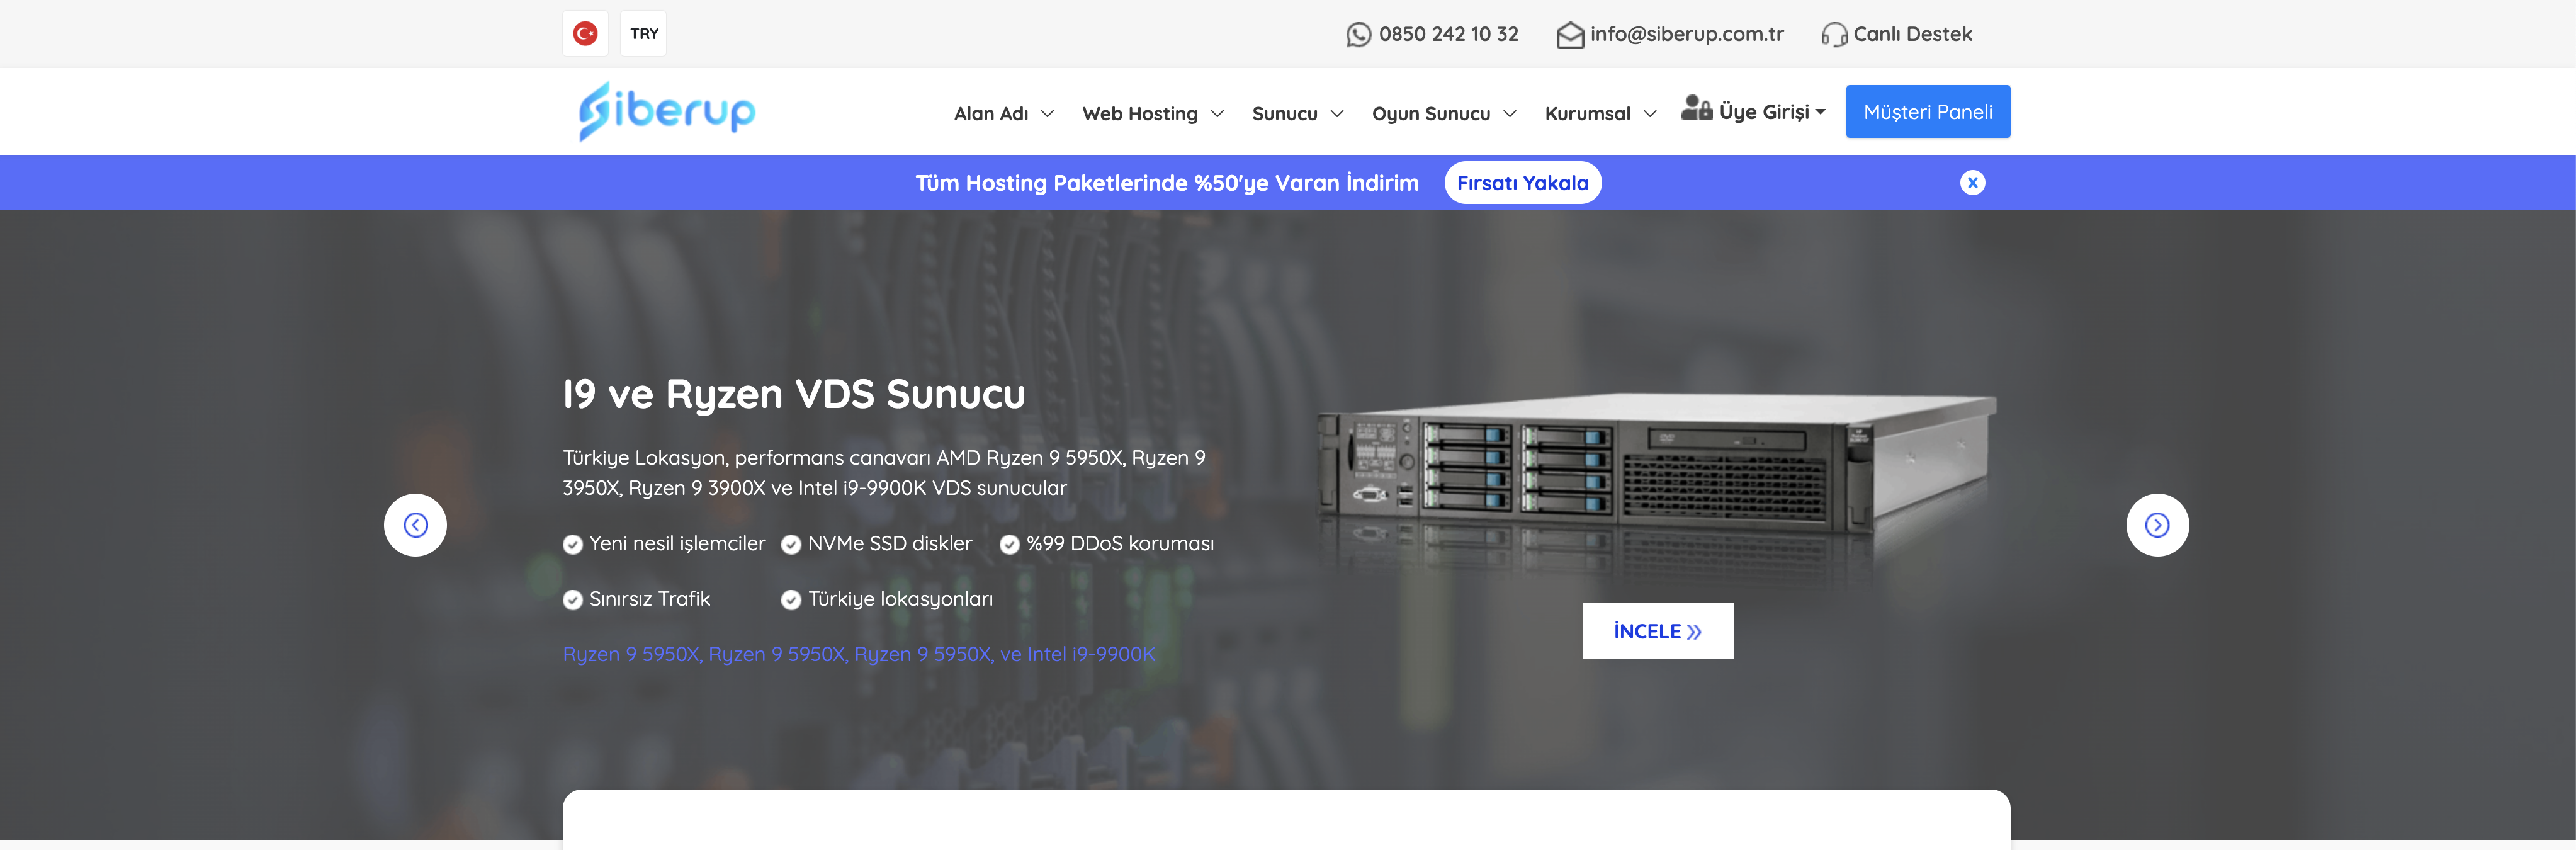This screenshot has height=850, width=2576.
Task: Click the WhatsApp phone icon
Action: (x=1358, y=35)
